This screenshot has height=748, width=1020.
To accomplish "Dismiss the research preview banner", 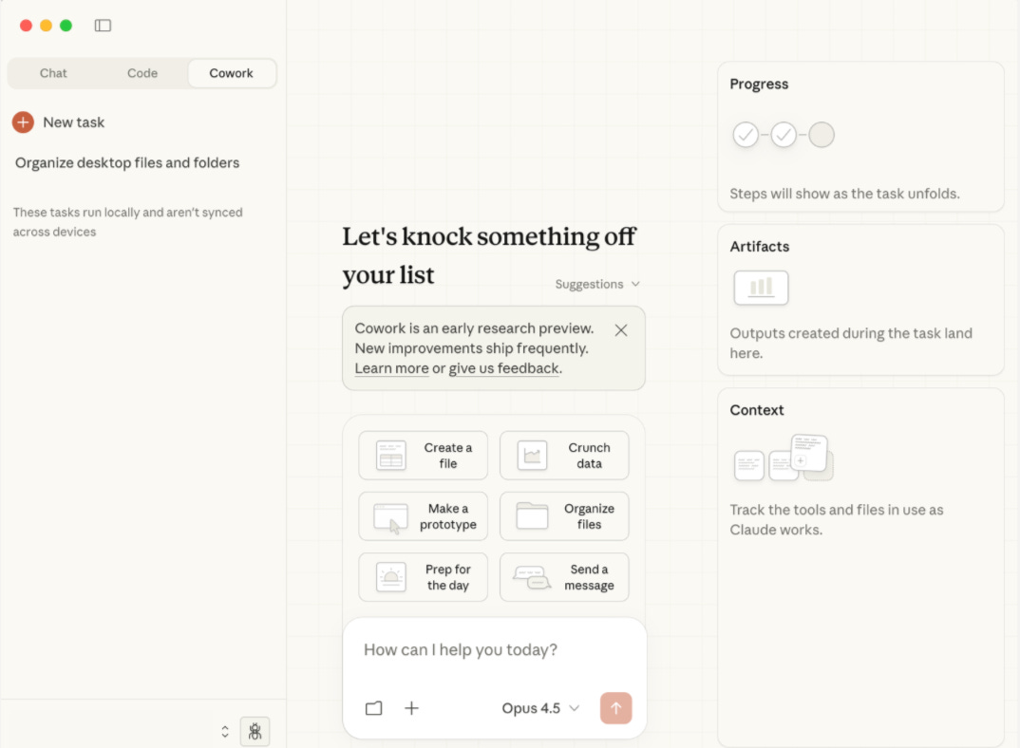I will (x=621, y=330).
